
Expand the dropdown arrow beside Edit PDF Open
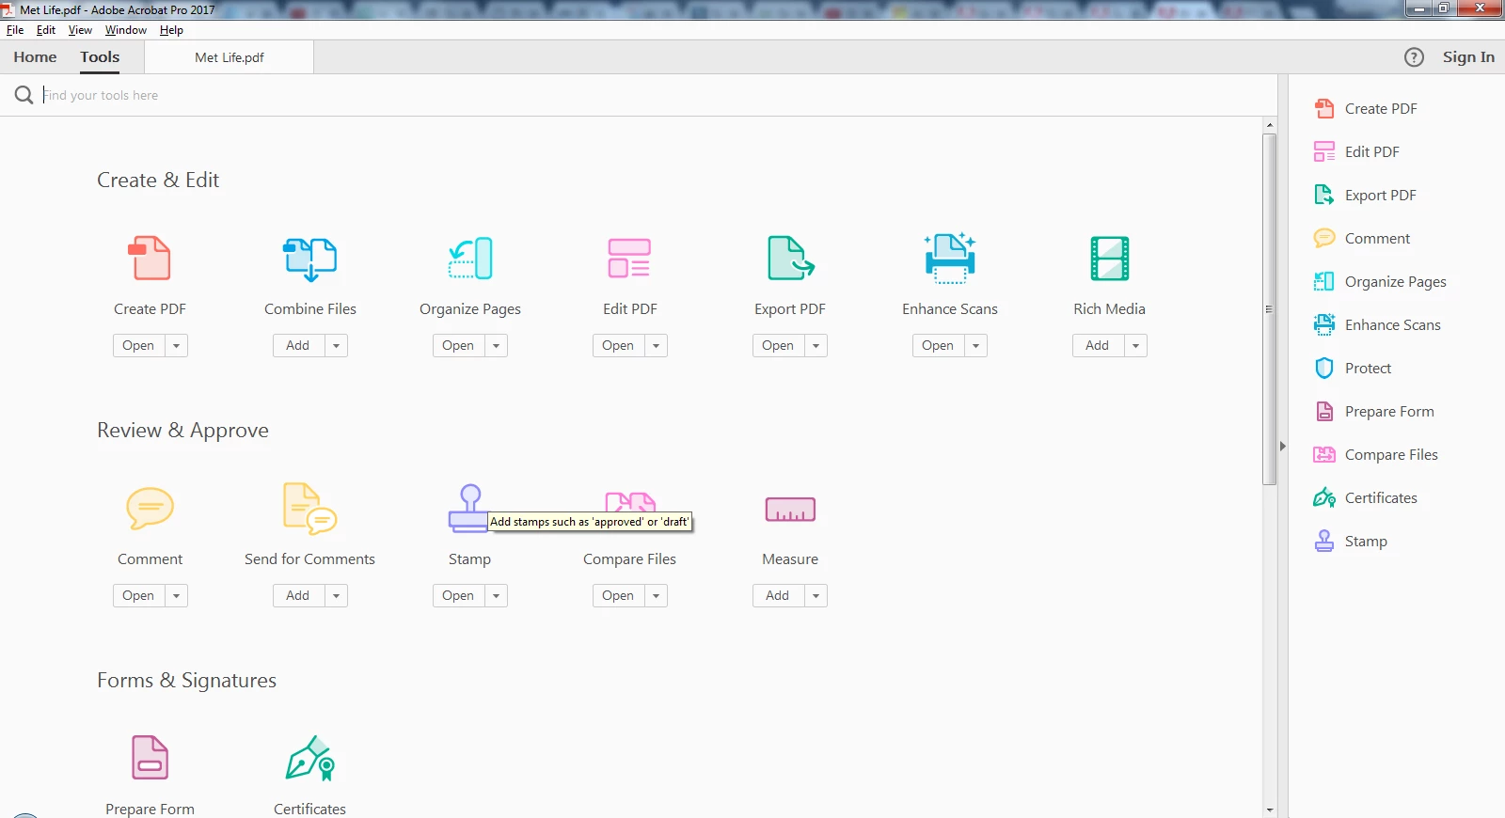click(x=656, y=346)
